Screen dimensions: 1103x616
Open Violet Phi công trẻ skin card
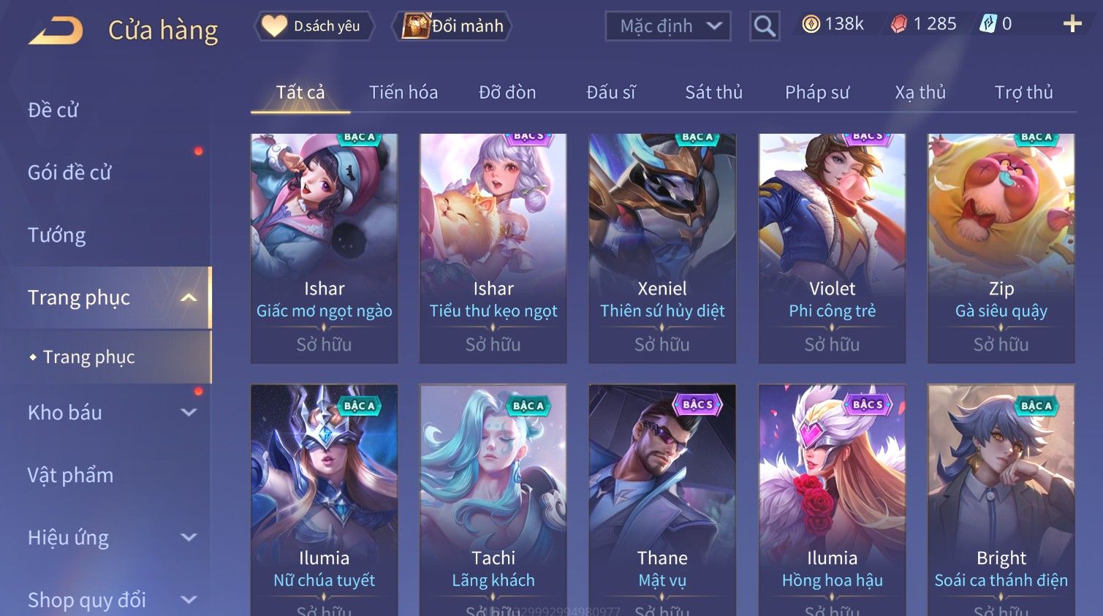(x=832, y=248)
